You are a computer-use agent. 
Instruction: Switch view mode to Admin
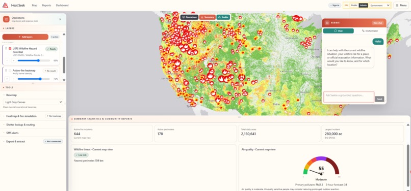pos(363,5)
